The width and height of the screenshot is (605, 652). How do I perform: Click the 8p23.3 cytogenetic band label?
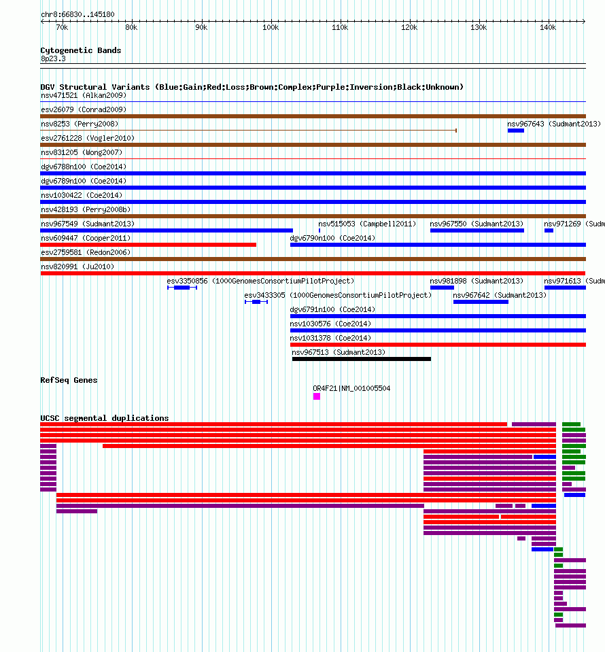[53, 58]
